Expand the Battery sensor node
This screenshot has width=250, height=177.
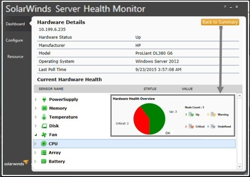36,161
